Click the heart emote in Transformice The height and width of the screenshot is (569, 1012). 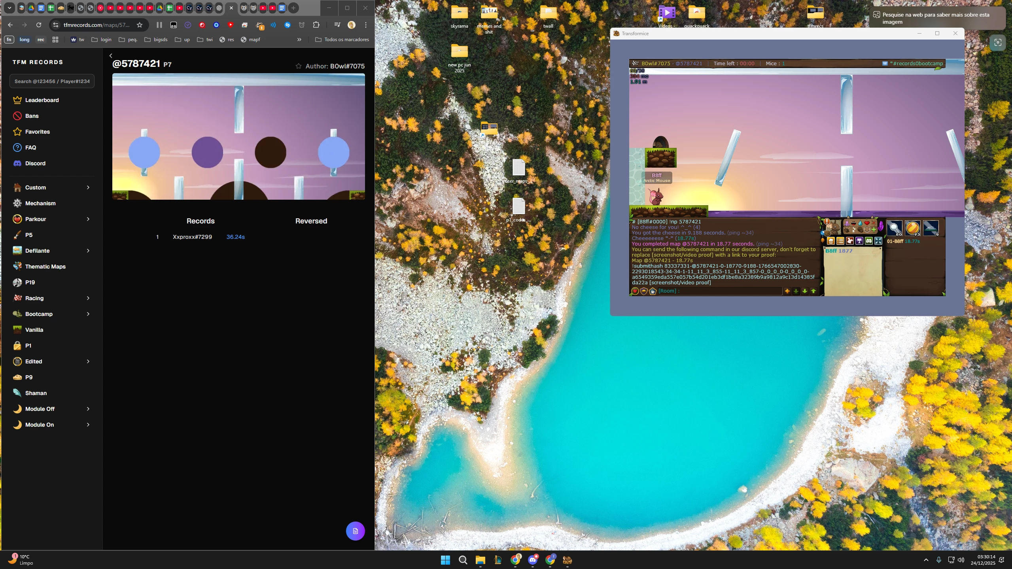867,223
